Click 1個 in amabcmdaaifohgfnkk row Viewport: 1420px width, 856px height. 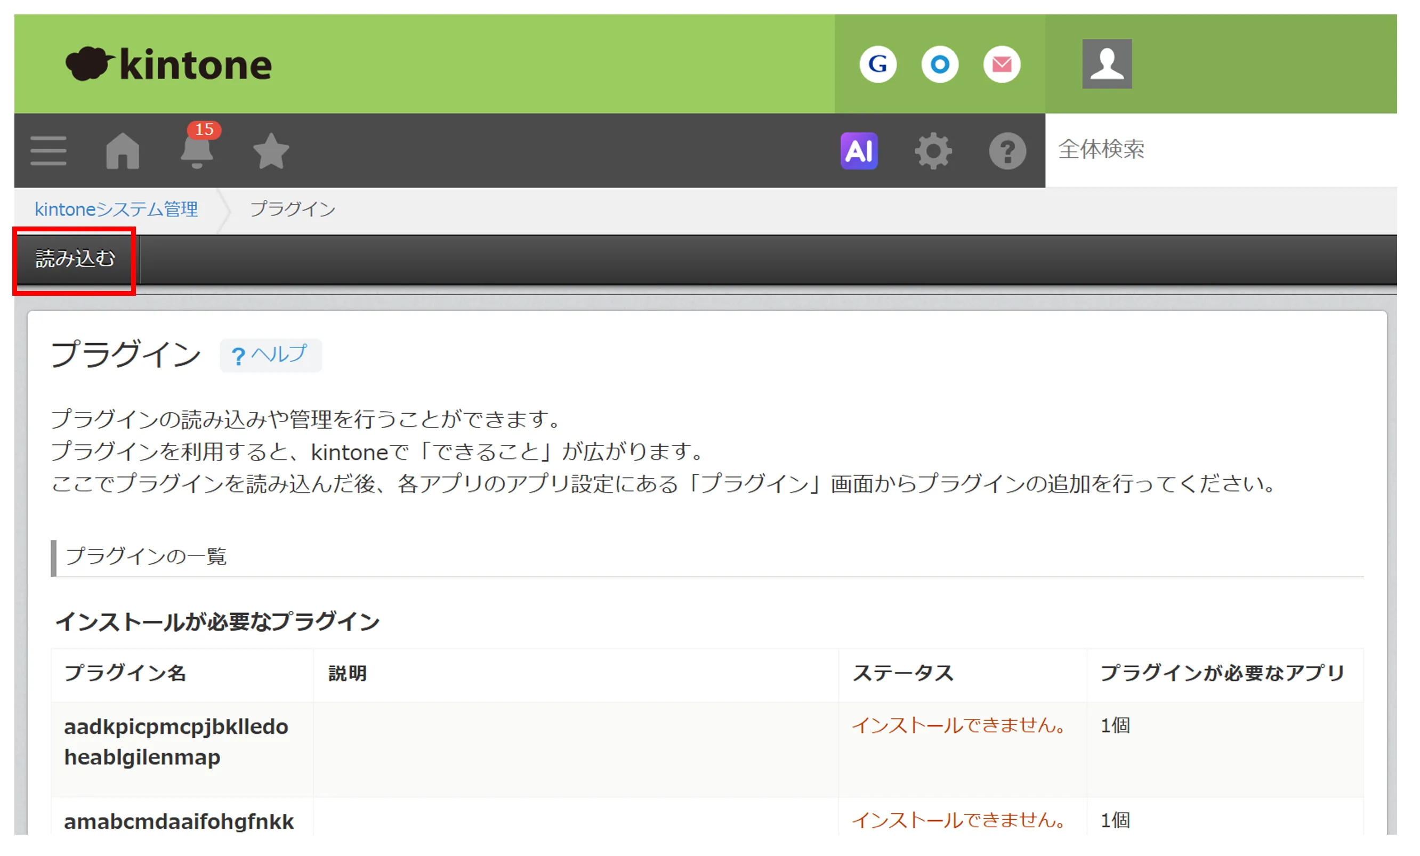[x=1115, y=820]
